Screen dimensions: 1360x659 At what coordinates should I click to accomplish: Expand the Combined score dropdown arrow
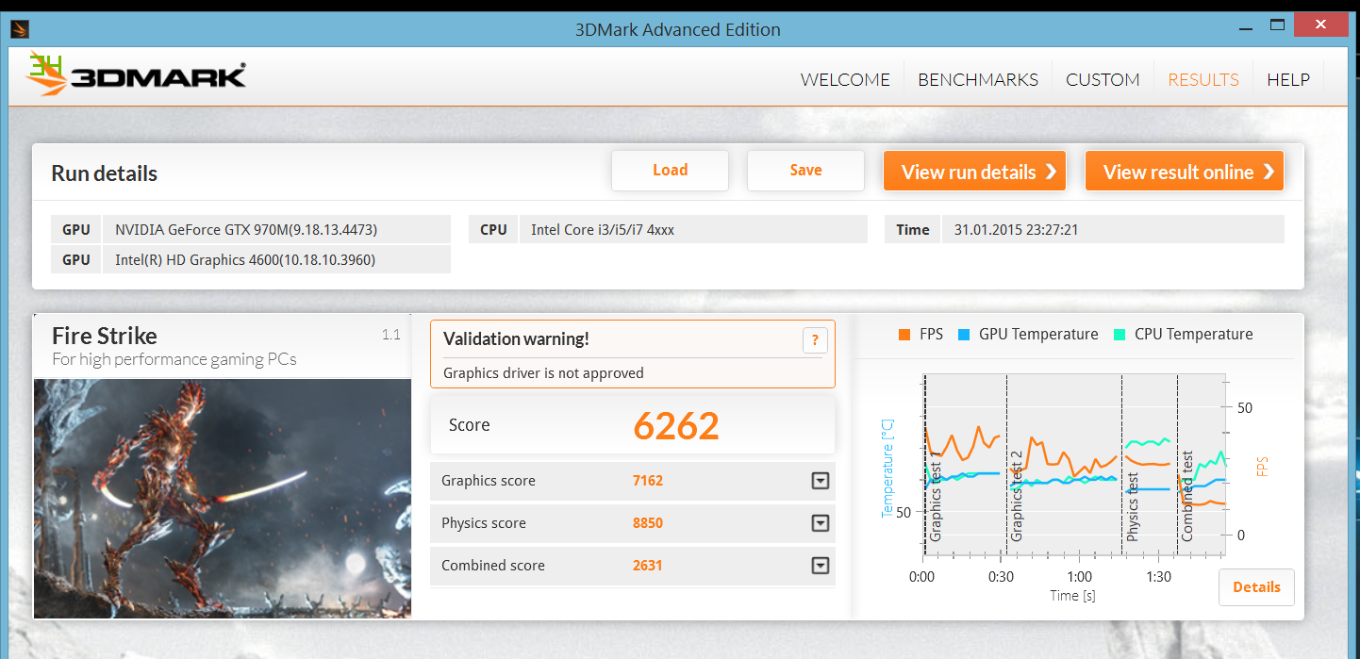[820, 566]
